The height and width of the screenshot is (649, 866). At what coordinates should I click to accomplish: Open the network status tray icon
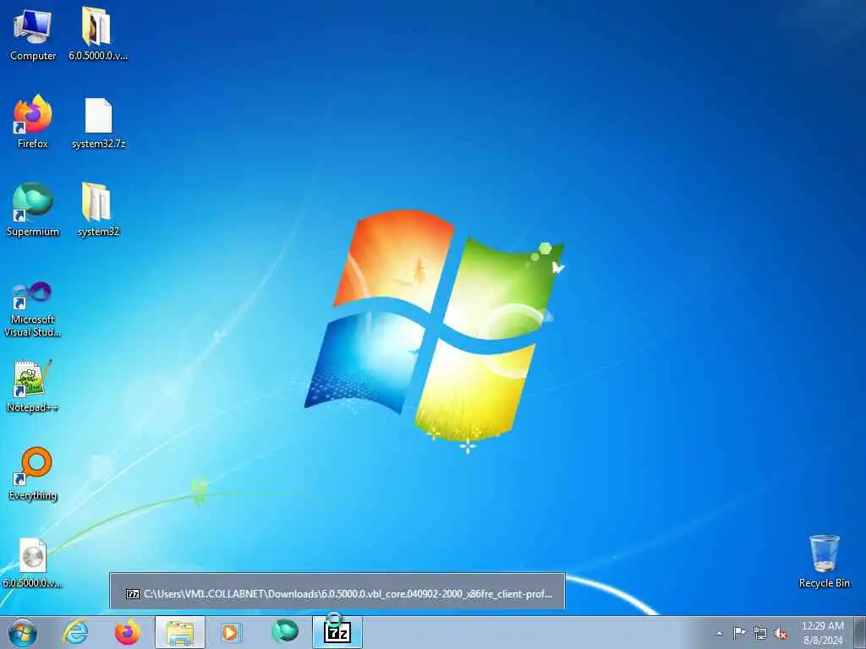tap(760, 633)
